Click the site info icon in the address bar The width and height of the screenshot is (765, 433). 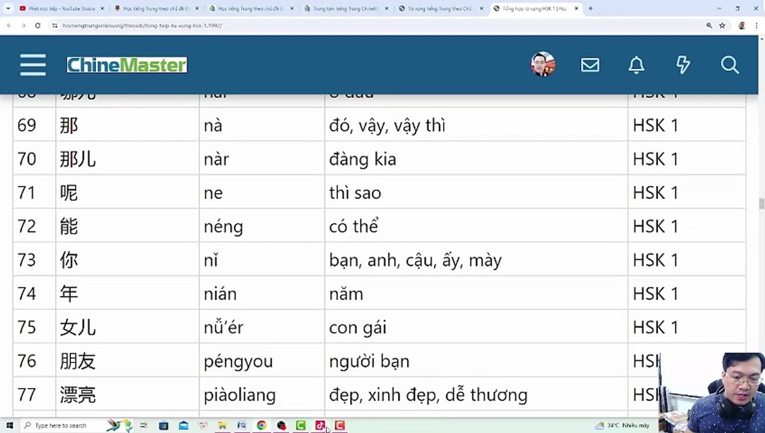(55, 26)
